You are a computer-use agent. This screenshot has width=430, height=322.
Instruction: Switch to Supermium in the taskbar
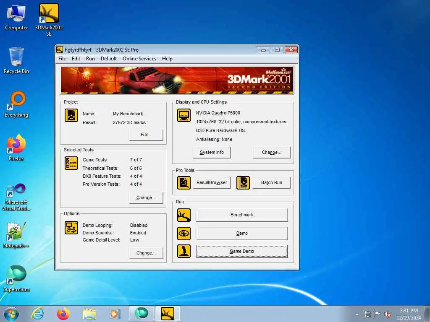(142, 314)
